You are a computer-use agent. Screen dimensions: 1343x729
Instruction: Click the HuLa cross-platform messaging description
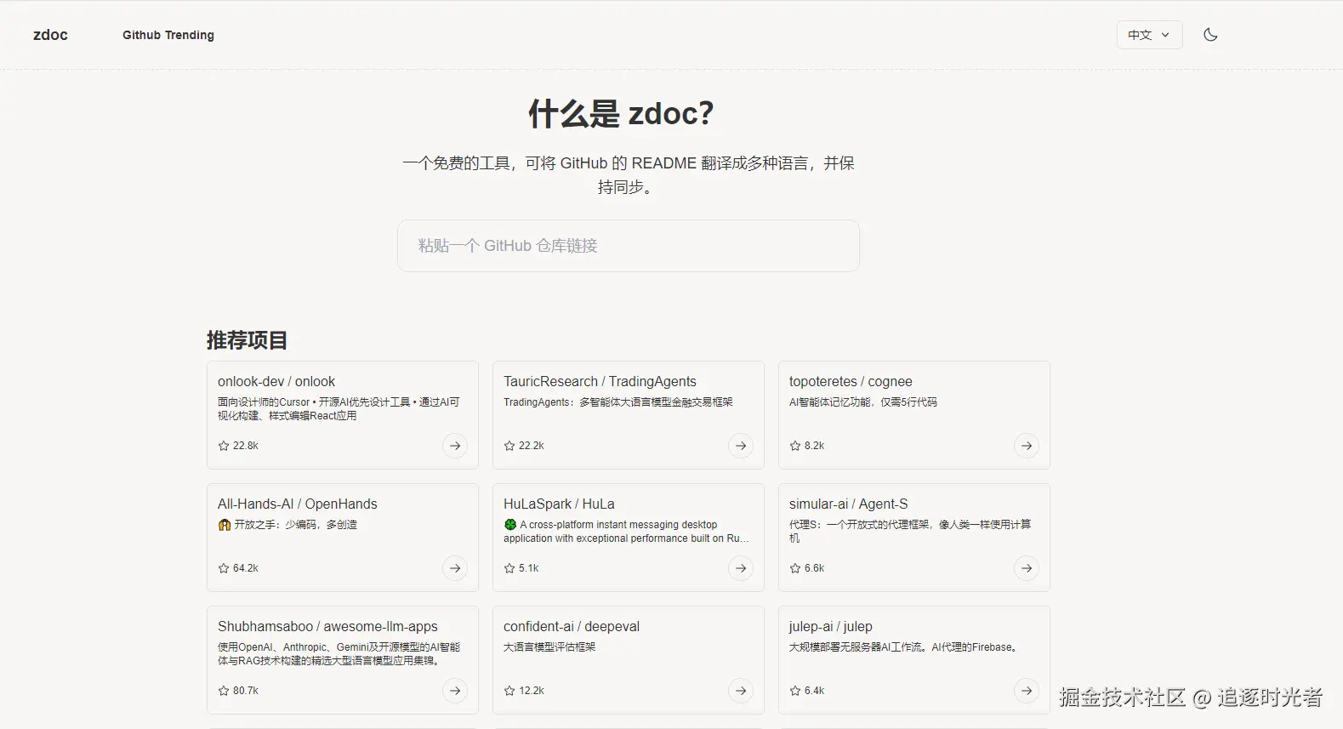click(x=627, y=532)
